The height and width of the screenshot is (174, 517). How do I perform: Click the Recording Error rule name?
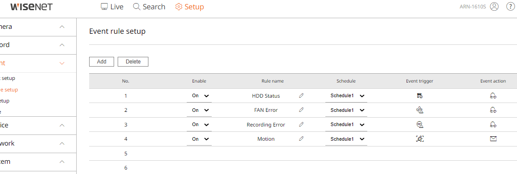(266, 125)
